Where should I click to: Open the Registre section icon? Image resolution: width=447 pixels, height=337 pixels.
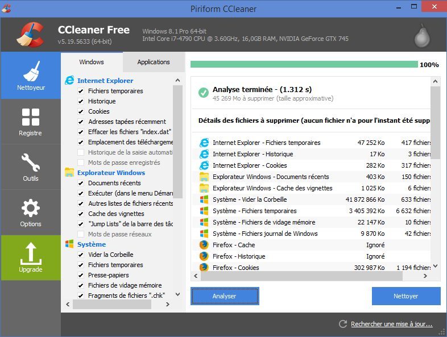click(x=31, y=122)
